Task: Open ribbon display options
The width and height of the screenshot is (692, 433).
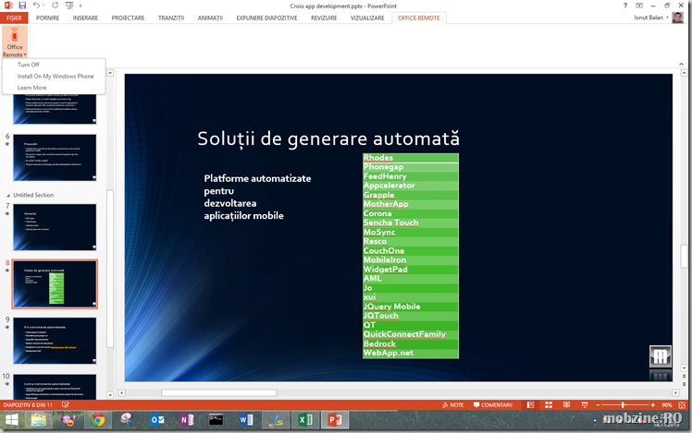Action: (x=639, y=6)
